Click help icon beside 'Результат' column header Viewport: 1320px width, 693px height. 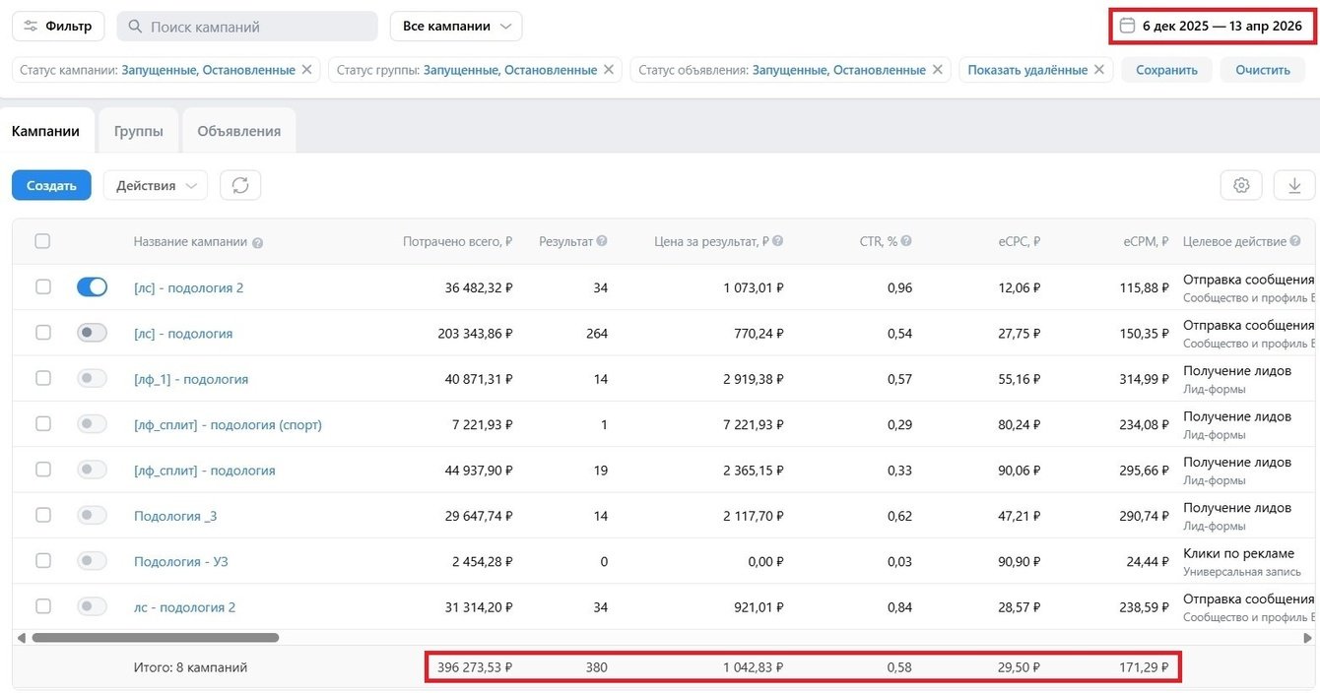click(602, 241)
